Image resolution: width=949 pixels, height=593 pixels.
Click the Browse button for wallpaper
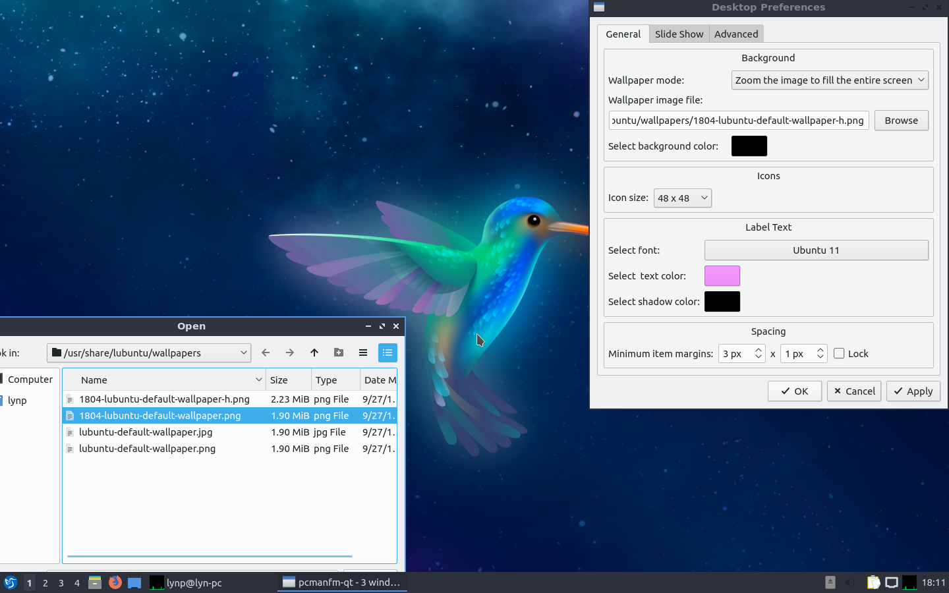[x=901, y=121]
